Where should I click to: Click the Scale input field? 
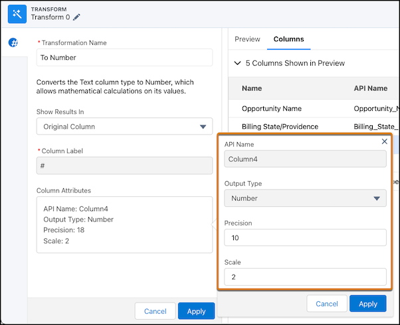click(305, 276)
